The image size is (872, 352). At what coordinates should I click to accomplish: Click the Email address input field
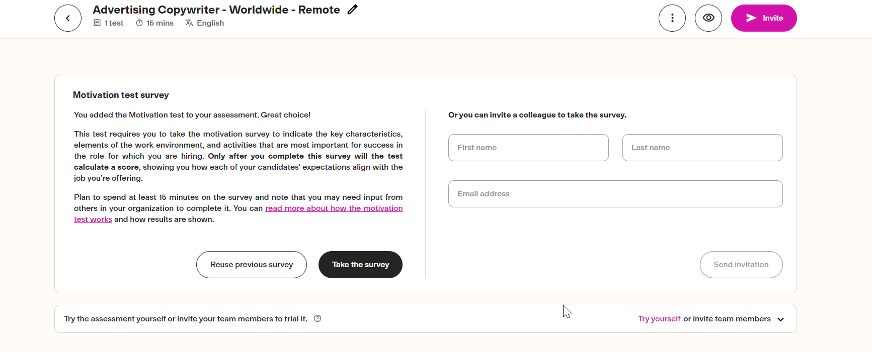tap(615, 194)
